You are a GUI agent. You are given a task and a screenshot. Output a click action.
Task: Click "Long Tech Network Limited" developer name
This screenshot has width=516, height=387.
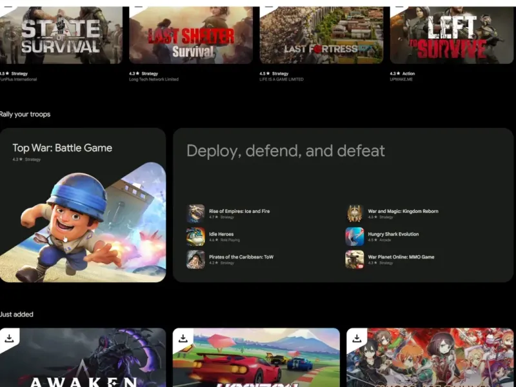pos(154,79)
